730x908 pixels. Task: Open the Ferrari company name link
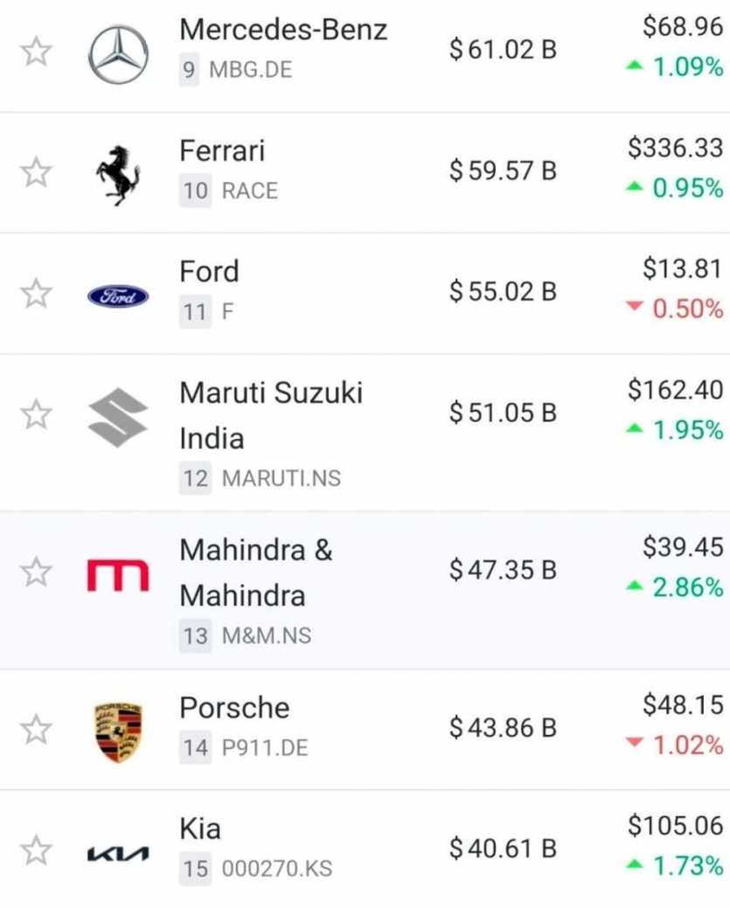tap(222, 150)
